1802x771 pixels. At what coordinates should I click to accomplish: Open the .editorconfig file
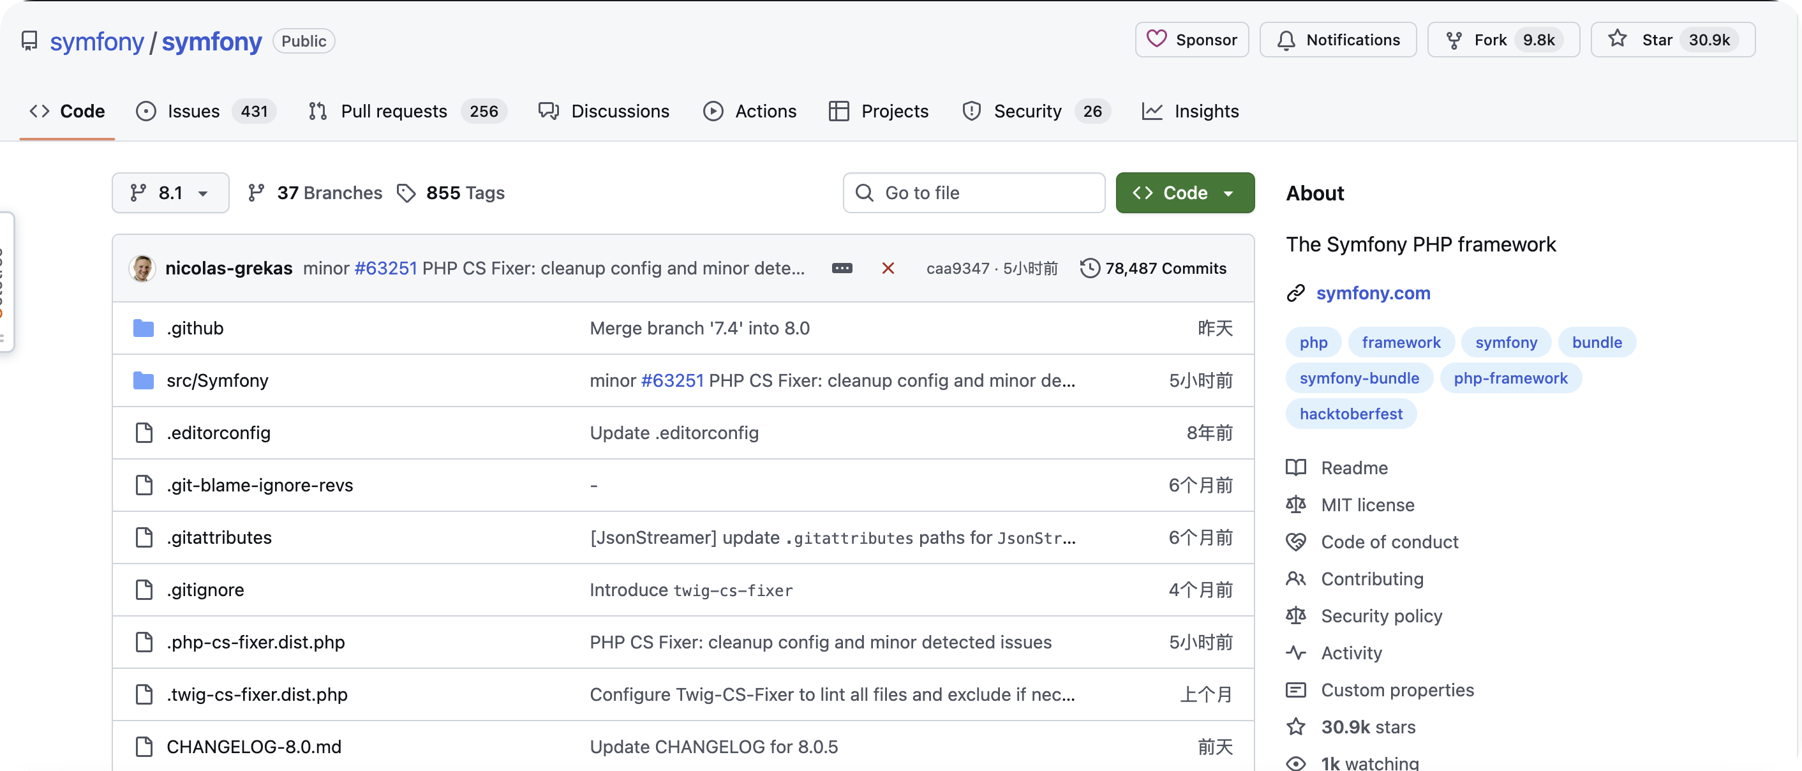pos(218,432)
